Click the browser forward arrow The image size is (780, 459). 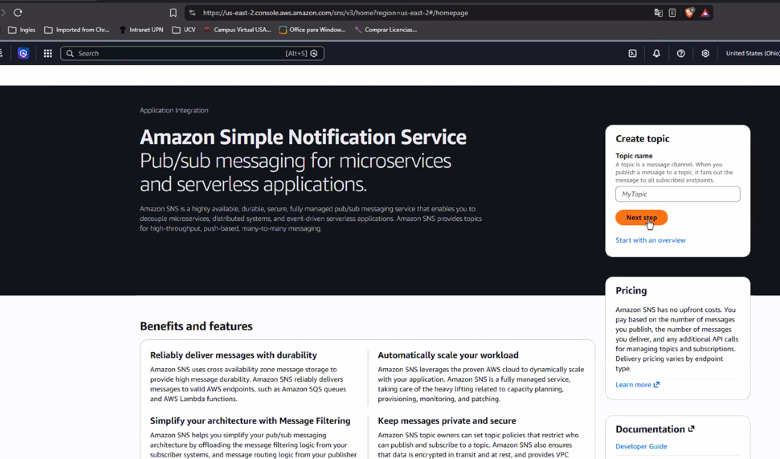click(3, 13)
